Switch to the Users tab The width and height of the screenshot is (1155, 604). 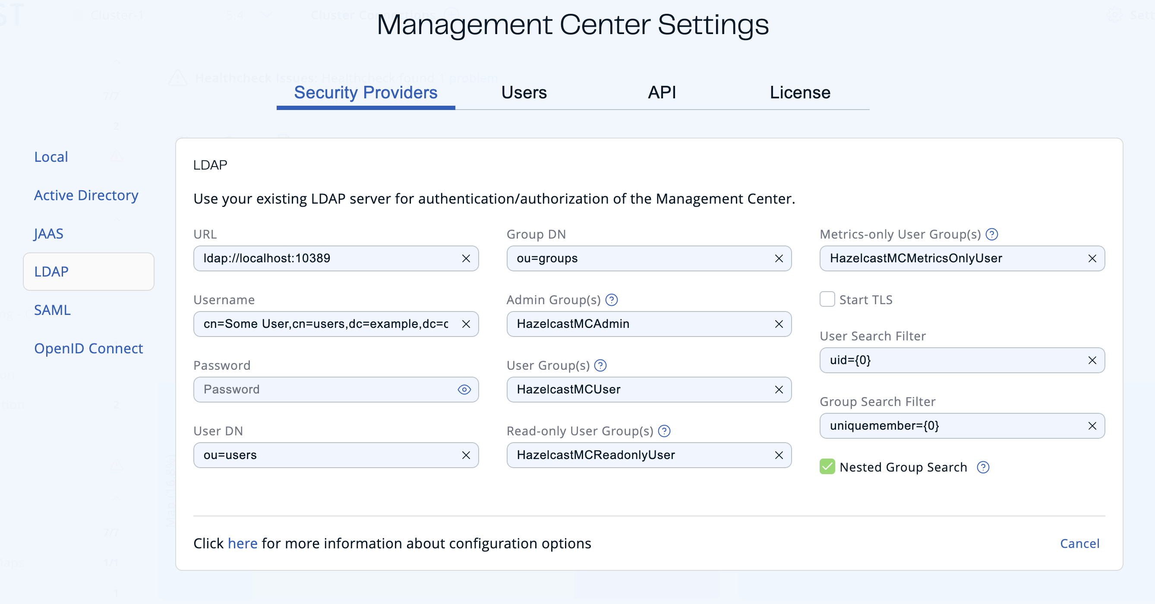pos(524,93)
